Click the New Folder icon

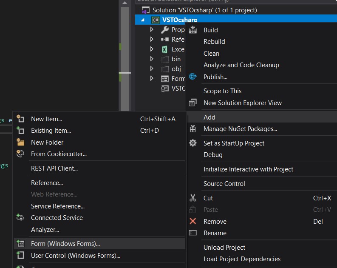pos(20,142)
